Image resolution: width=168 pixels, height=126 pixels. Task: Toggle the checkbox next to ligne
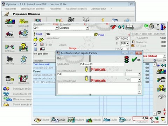coord(164,61)
